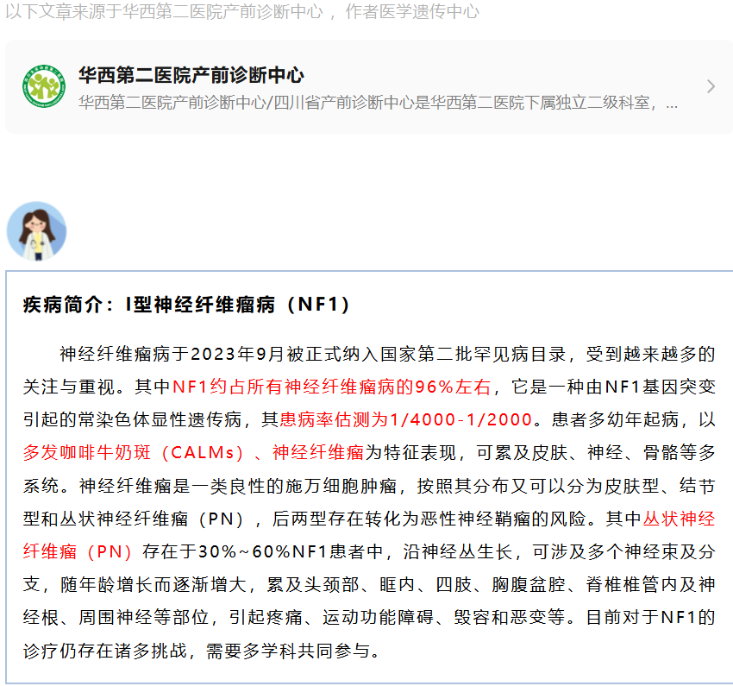Click the female doctor avatar illustration
The height and width of the screenshot is (686, 733).
36,231
